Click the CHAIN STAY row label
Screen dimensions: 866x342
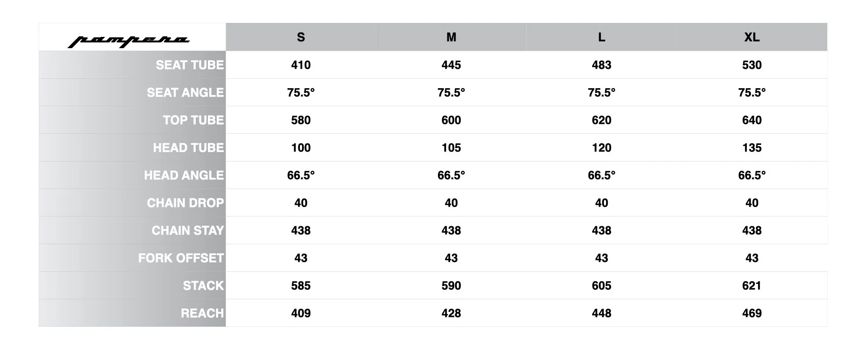coord(188,230)
